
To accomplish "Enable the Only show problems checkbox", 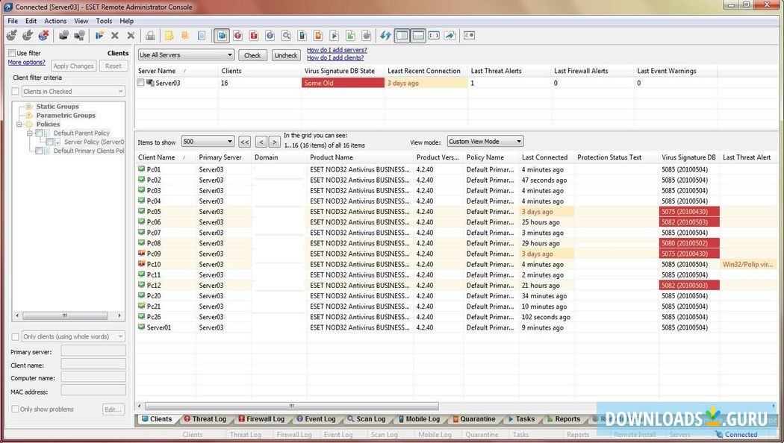I will [13, 409].
